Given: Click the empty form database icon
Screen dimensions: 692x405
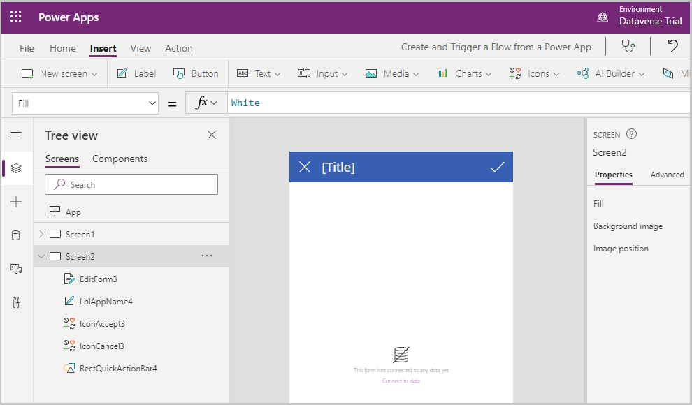Looking at the screenshot, I should [401, 355].
